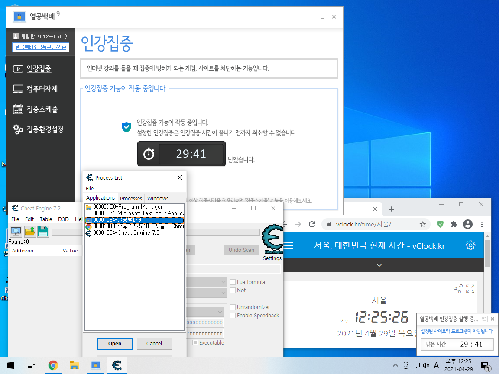Click the vClock fullscreen icon
The width and height of the screenshot is (499, 374).
[x=470, y=289]
